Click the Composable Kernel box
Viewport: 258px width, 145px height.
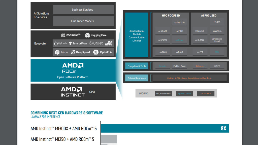coord(217,40)
